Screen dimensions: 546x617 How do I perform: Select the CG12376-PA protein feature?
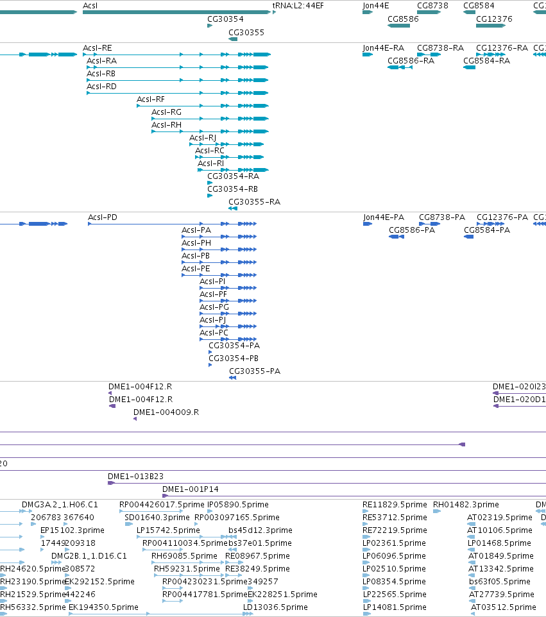pyautogui.click(x=490, y=224)
